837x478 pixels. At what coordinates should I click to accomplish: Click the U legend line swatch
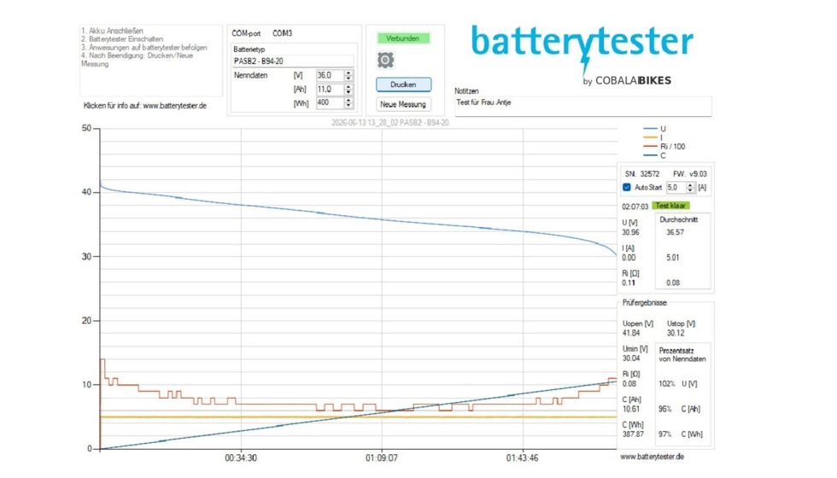coord(650,129)
